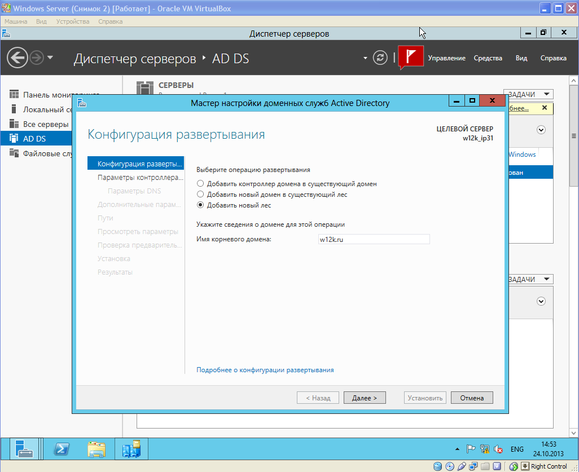Screen dimensions: 579x472
Task: Click network icon in system tray
Action: 484,449
